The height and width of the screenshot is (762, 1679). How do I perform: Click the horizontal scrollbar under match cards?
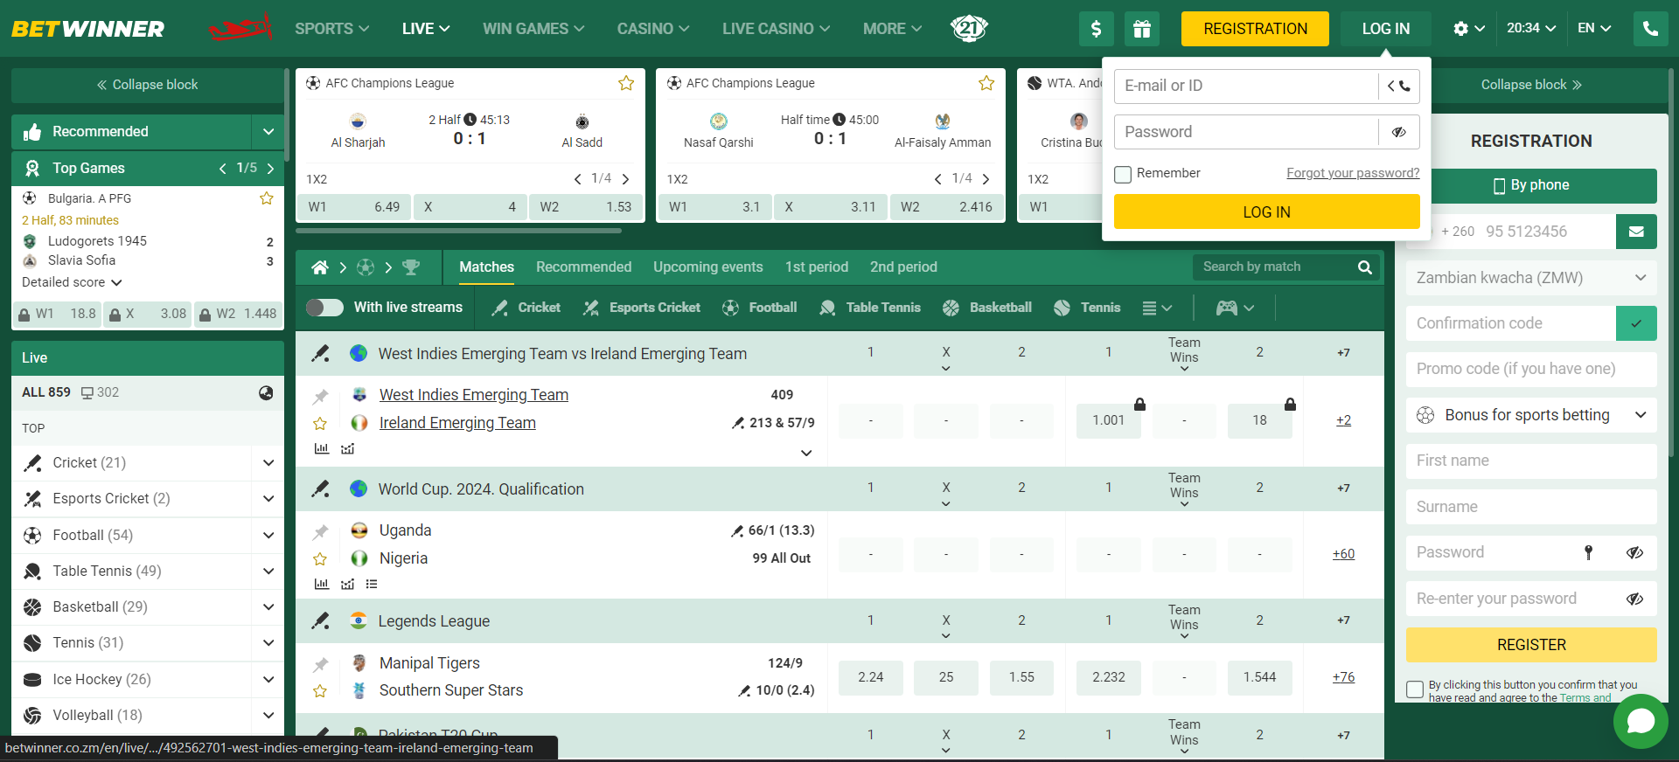tap(458, 231)
